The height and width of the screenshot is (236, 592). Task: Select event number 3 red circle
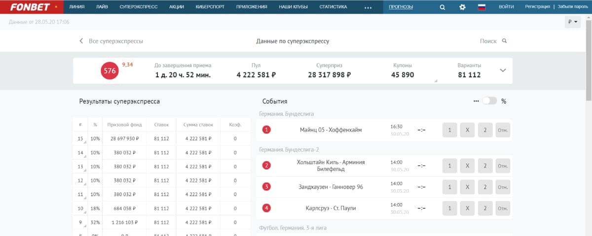[267, 187]
